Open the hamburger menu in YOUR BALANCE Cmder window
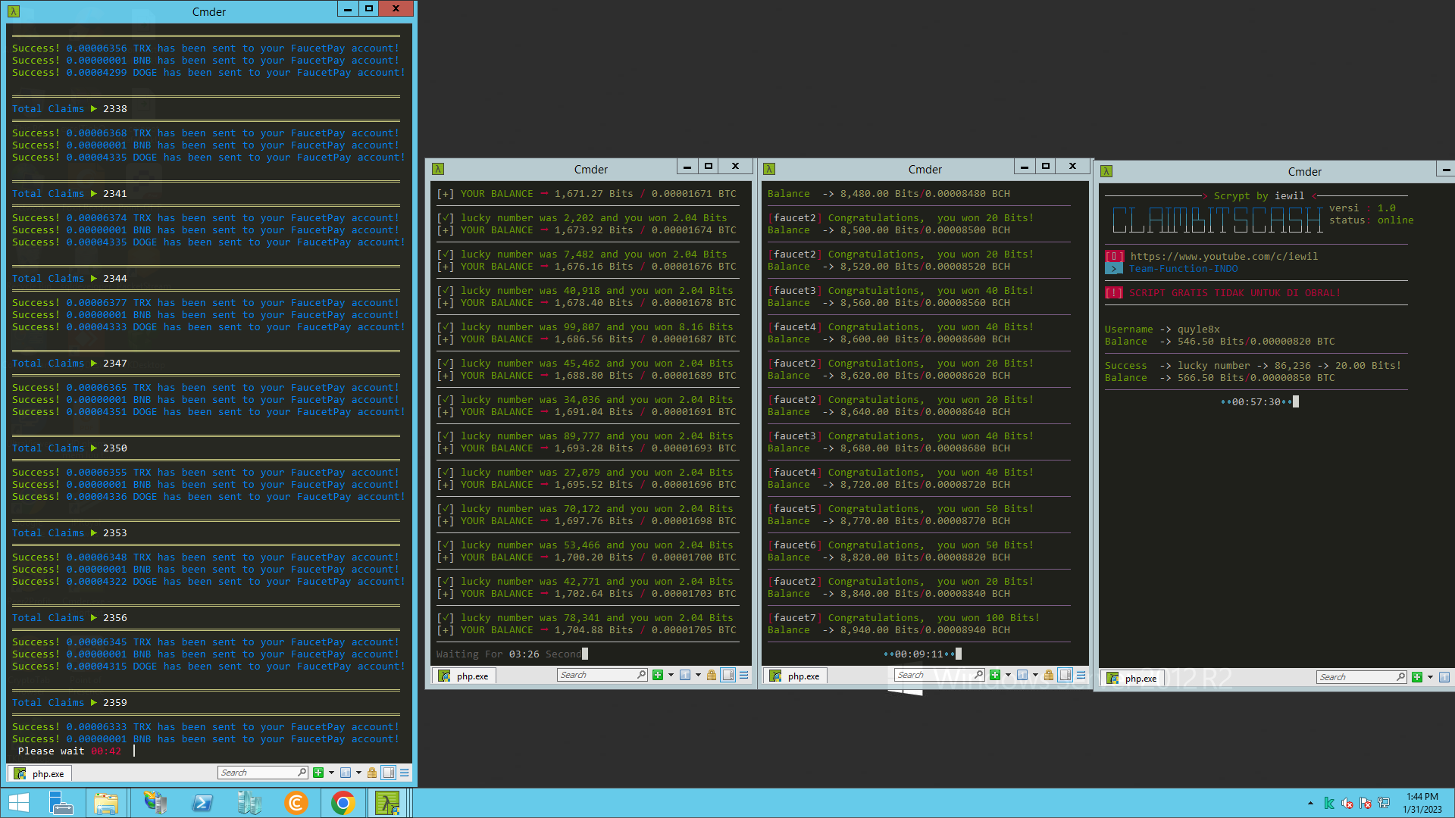 click(744, 675)
